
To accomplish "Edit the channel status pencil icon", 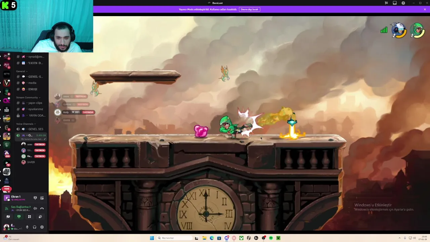I will coord(44,139).
